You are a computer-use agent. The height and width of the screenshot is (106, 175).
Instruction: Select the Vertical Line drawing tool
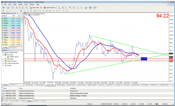pyautogui.click(x=11, y=11)
